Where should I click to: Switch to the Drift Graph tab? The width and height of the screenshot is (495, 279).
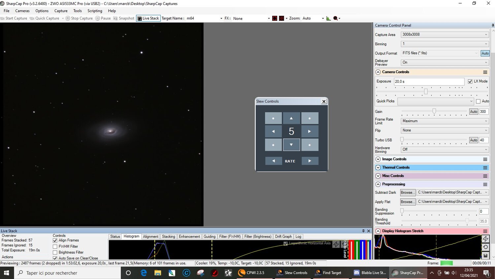283,237
